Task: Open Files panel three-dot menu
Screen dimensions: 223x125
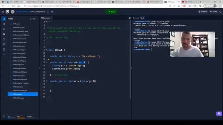Action: [37, 19]
